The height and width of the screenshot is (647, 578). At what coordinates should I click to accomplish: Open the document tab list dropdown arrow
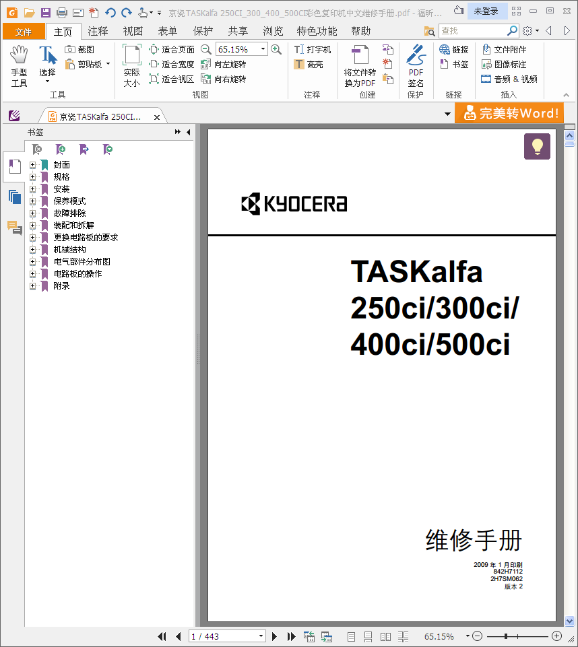click(447, 114)
